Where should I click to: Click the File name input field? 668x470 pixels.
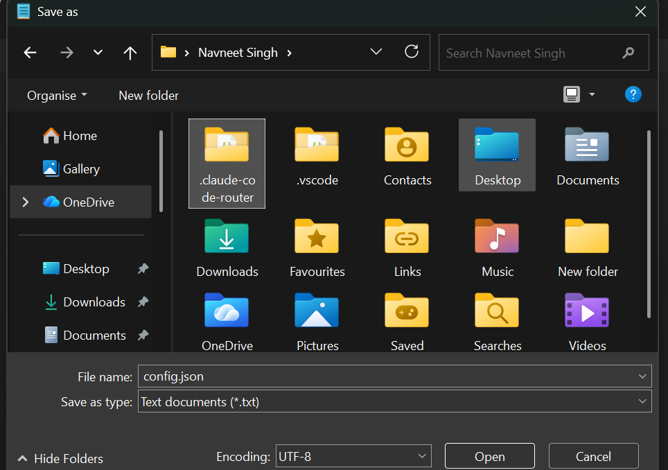[388, 376]
